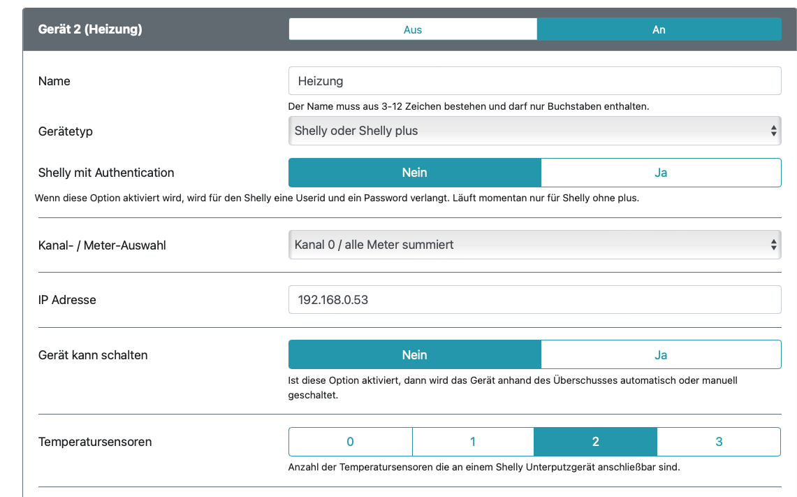Select 3 Temperatursensoren
The width and height of the screenshot is (797, 497).
tap(719, 442)
